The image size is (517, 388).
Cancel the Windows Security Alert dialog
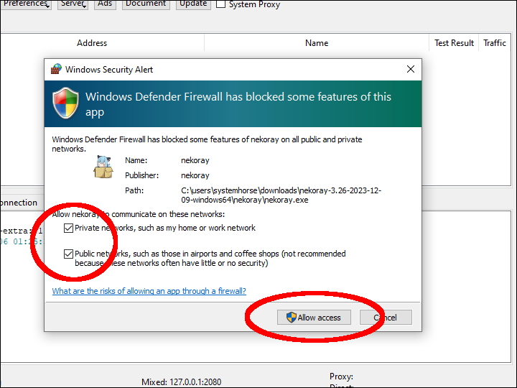pyautogui.click(x=386, y=318)
